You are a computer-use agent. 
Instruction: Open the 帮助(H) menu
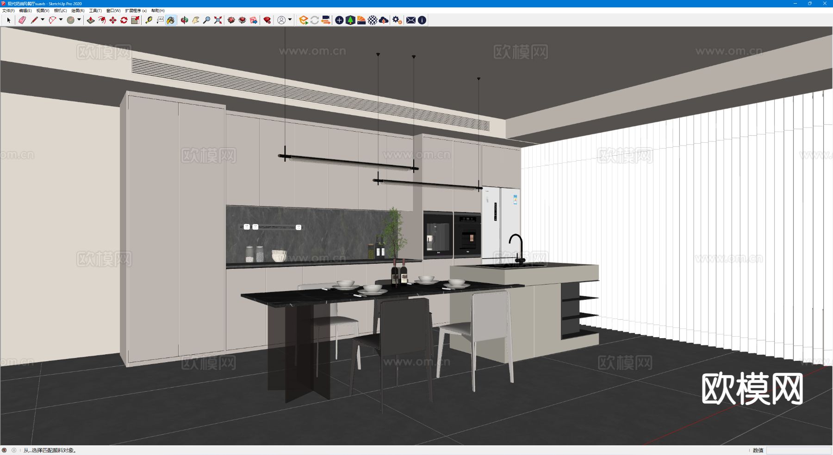pyautogui.click(x=158, y=11)
